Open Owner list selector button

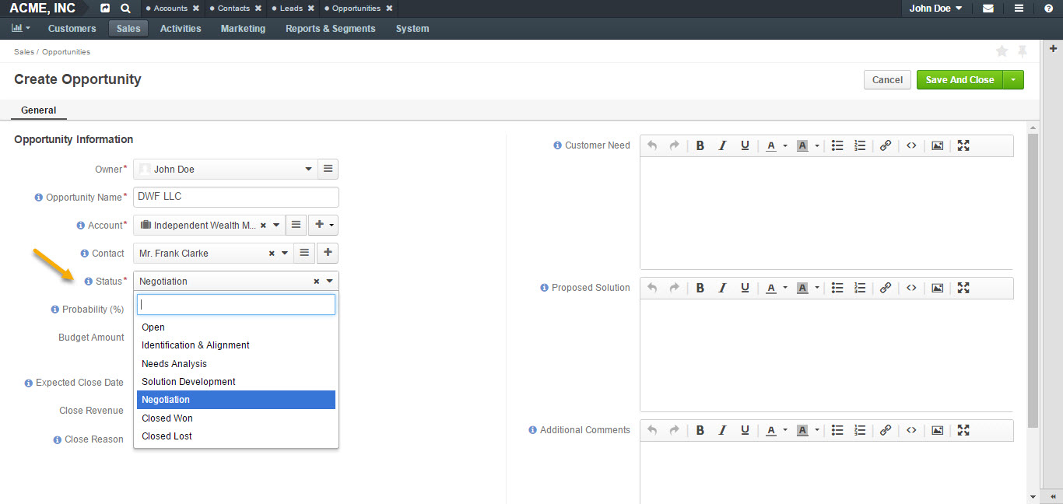point(328,169)
